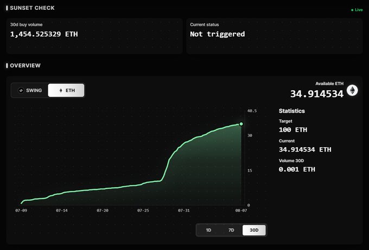Click the 07-09 x-axis date label
Image resolution: width=369 pixels, height=250 pixels.
(21, 210)
